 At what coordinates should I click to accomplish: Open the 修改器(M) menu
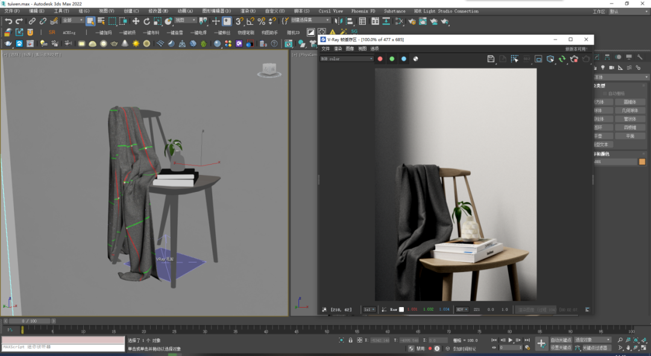[159, 11]
